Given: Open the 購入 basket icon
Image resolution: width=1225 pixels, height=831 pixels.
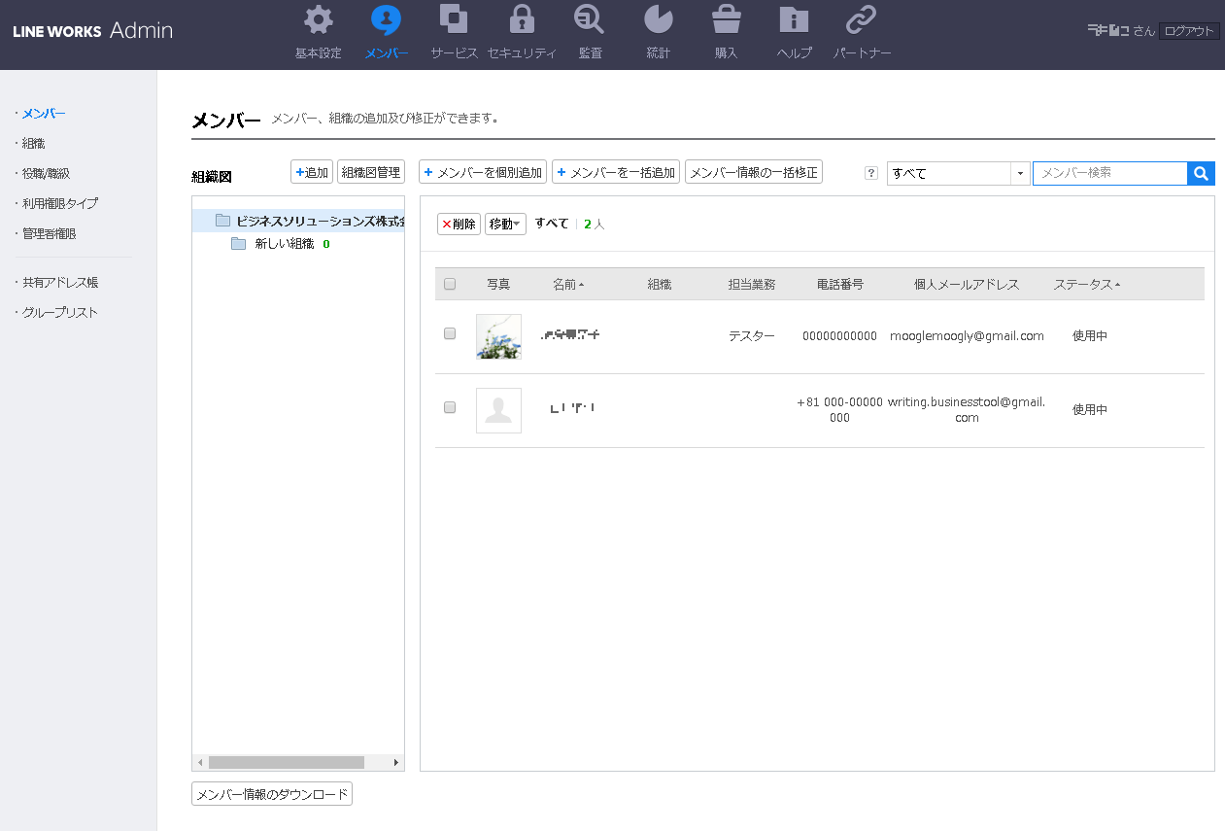Looking at the screenshot, I should (726, 20).
